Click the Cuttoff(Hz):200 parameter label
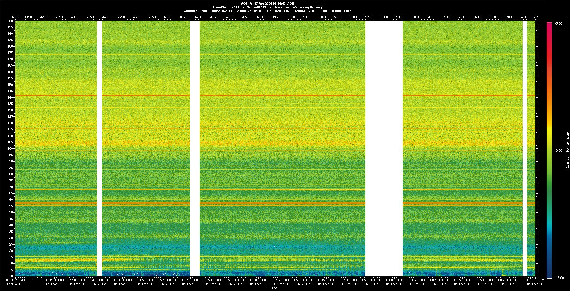Viewport: 570px width, 291px height. [x=195, y=11]
